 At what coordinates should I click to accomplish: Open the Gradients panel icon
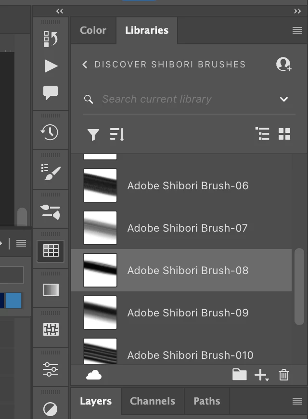[x=51, y=290]
